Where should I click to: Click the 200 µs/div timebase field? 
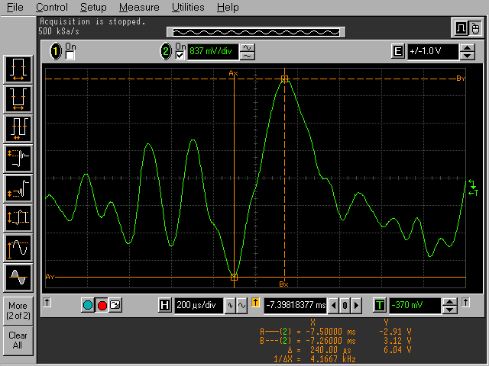point(199,305)
